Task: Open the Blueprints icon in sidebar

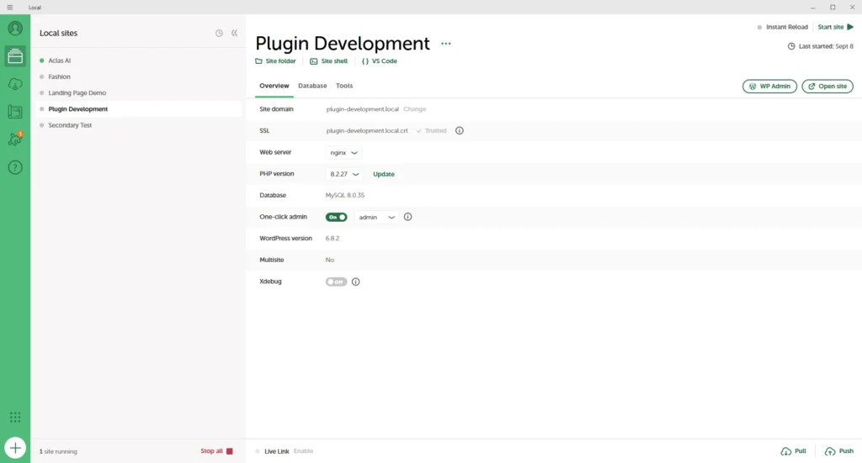Action: [x=15, y=112]
